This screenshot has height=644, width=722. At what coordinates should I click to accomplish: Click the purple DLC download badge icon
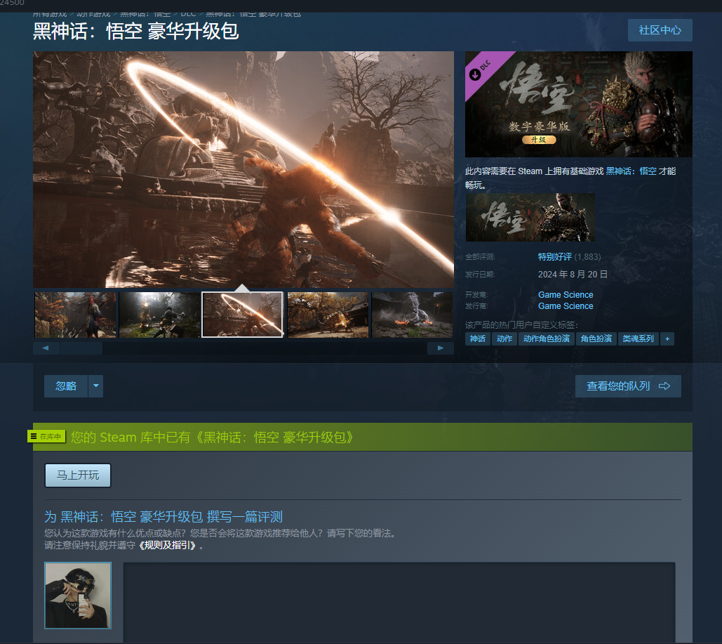click(x=475, y=74)
